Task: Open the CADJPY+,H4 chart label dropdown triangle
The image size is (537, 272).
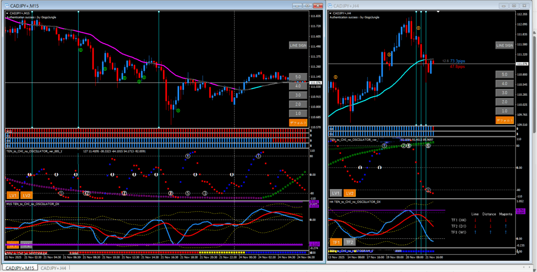Action: coord(331,13)
